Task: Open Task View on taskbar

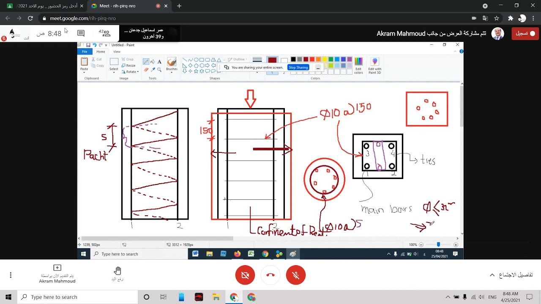Action: point(163,297)
